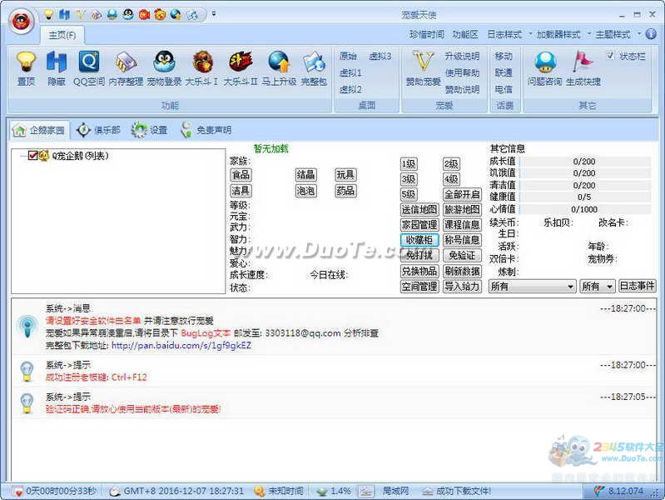The image size is (665, 500).
Task: Click the 日志事件 button
Action: pos(637,286)
